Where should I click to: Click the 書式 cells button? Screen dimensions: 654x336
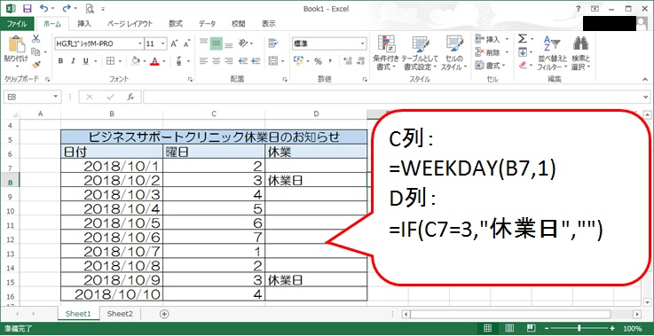491,66
